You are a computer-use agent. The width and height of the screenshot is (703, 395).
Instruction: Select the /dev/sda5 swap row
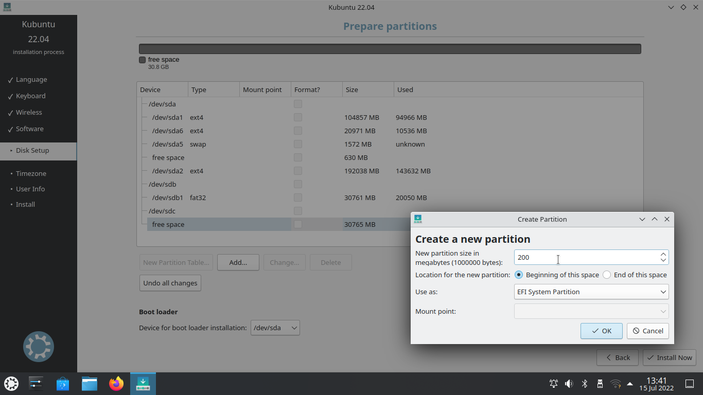coord(390,144)
